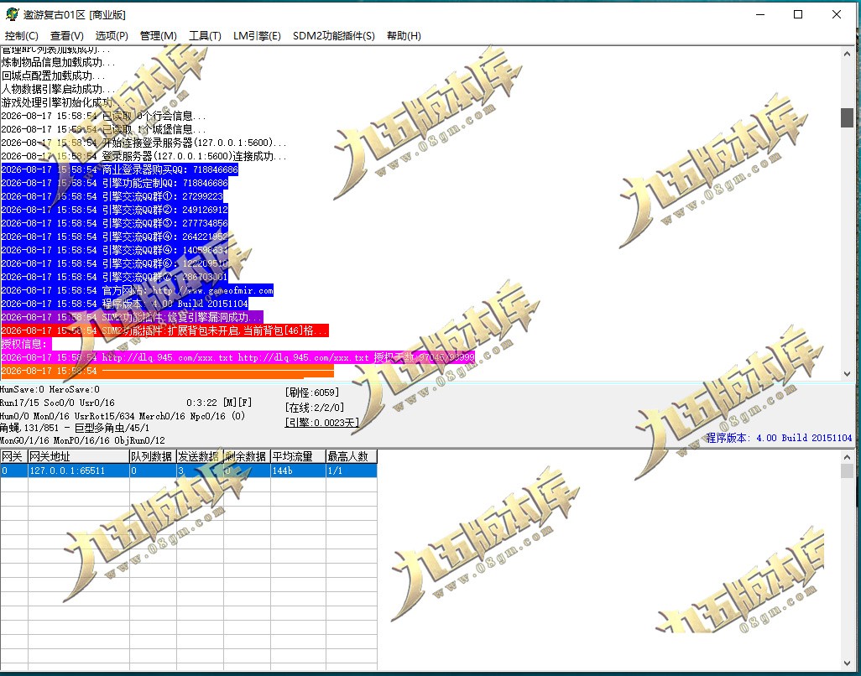Click the 144b average traffic cell
Image resolution: width=861 pixels, height=676 pixels.
(298, 471)
